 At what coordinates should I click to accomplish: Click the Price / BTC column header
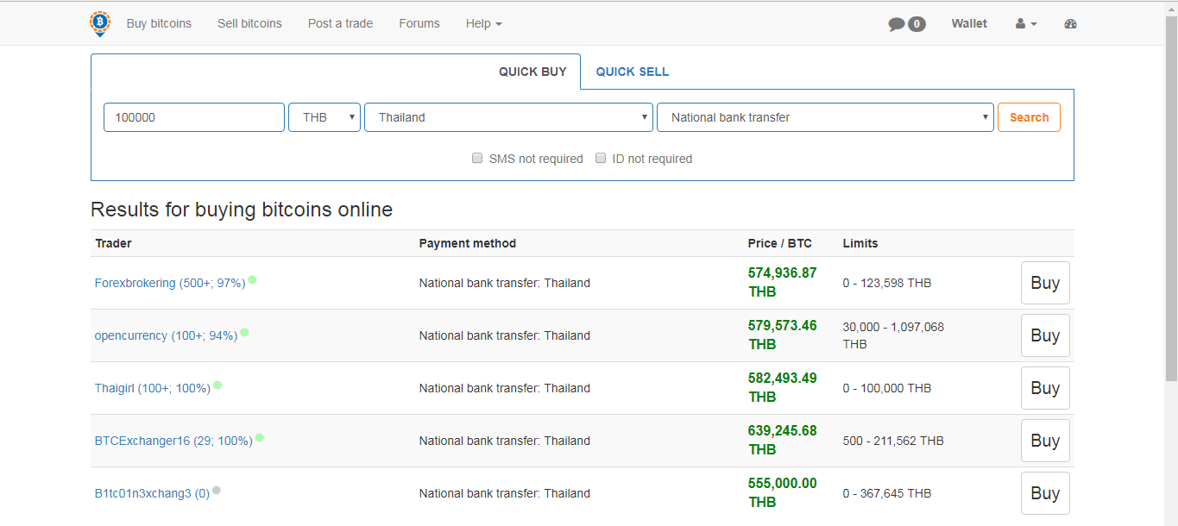click(780, 243)
